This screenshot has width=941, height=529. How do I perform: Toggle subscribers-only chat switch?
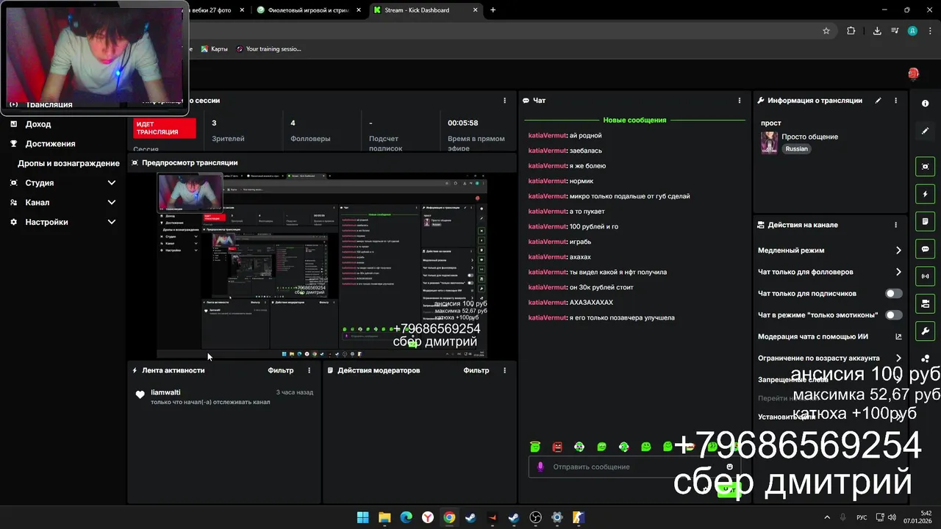pos(893,293)
